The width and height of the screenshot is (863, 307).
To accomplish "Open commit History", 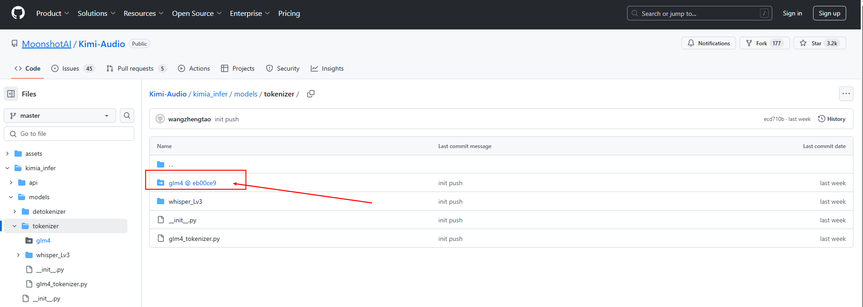I will point(832,119).
